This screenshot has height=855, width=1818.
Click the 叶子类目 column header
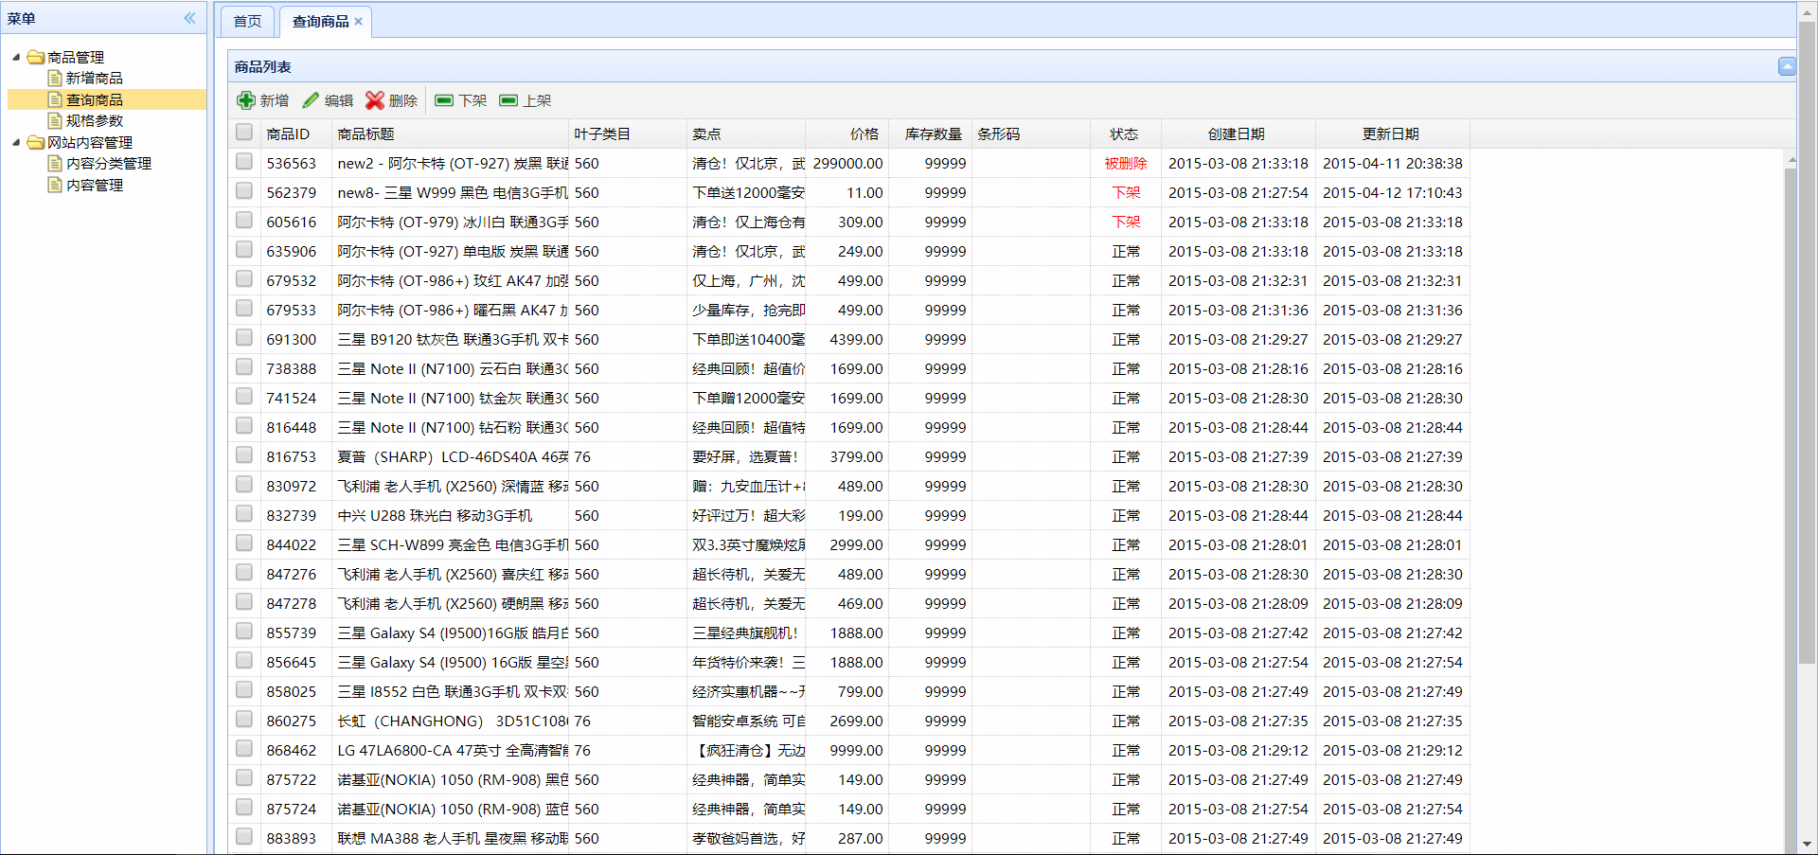pyautogui.click(x=627, y=134)
